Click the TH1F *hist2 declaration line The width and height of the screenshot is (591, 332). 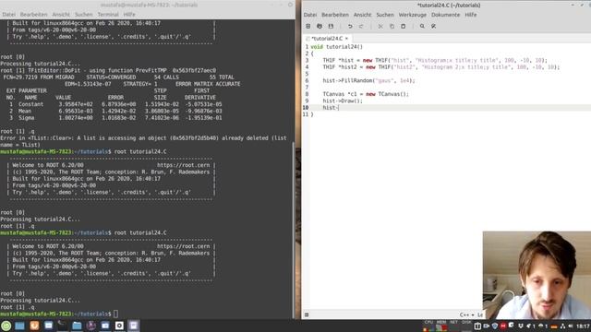pos(441,67)
